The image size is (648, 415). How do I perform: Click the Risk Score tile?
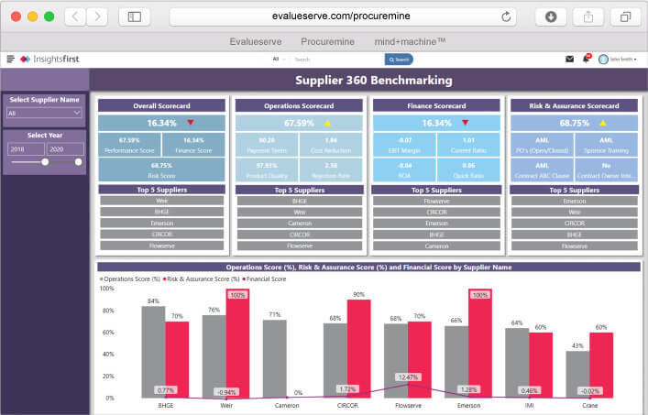[x=161, y=170]
